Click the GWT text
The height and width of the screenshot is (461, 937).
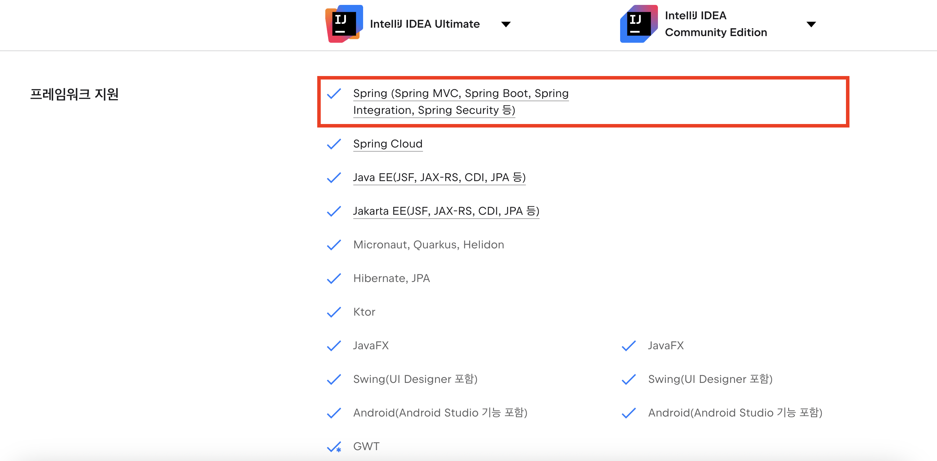(x=366, y=446)
